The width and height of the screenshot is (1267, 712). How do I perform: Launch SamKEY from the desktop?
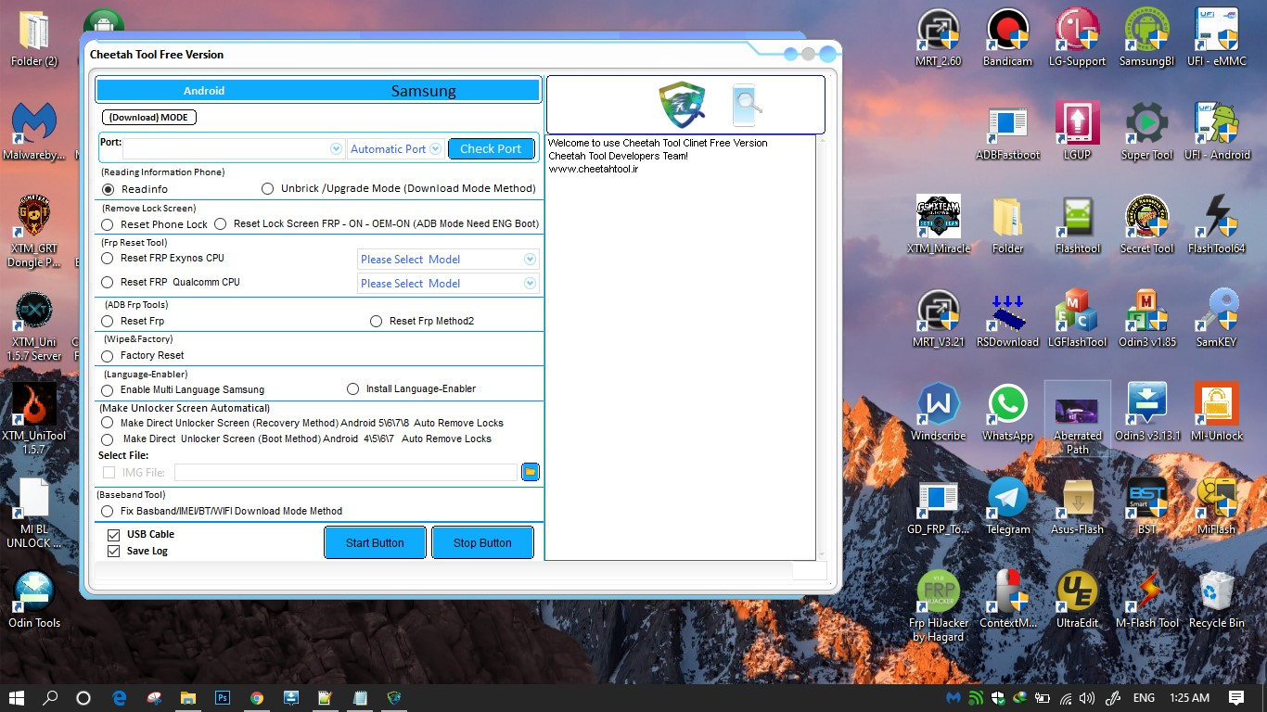(x=1217, y=319)
